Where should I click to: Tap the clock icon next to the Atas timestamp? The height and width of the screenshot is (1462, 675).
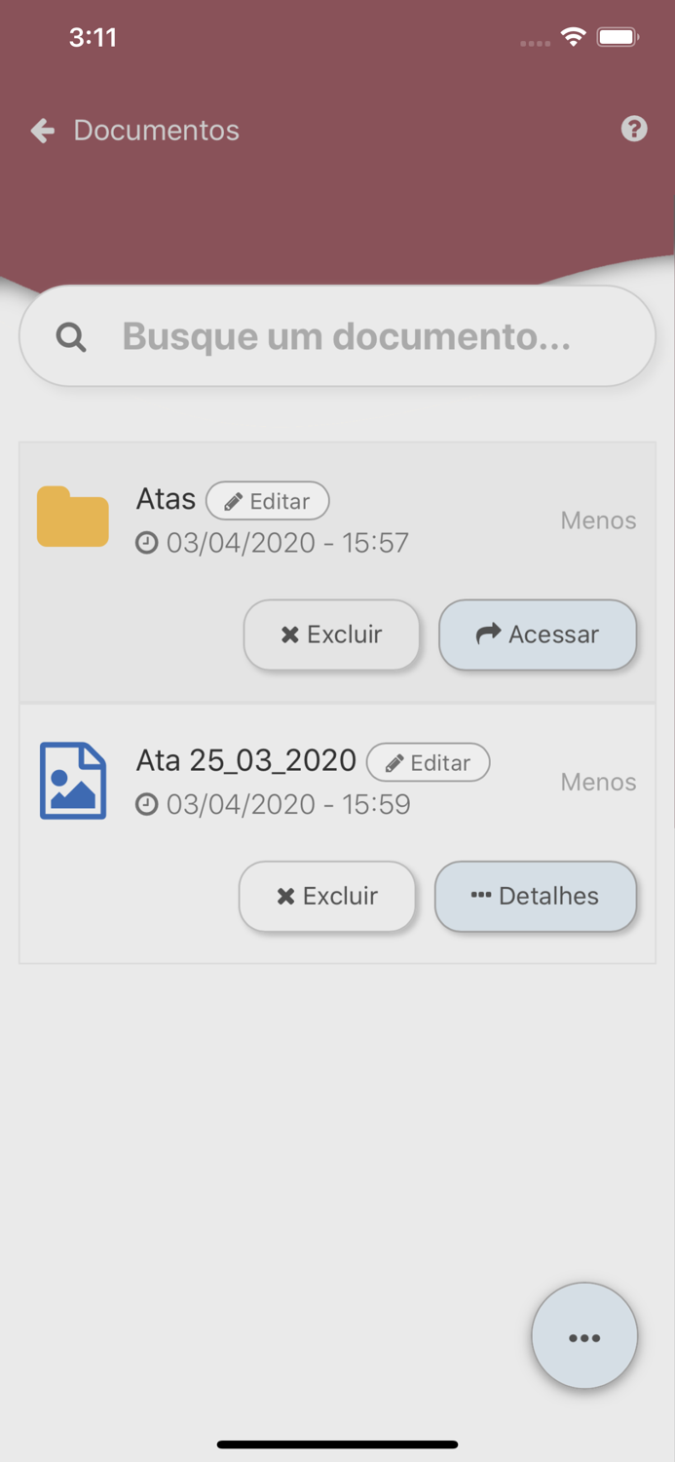pos(146,542)
